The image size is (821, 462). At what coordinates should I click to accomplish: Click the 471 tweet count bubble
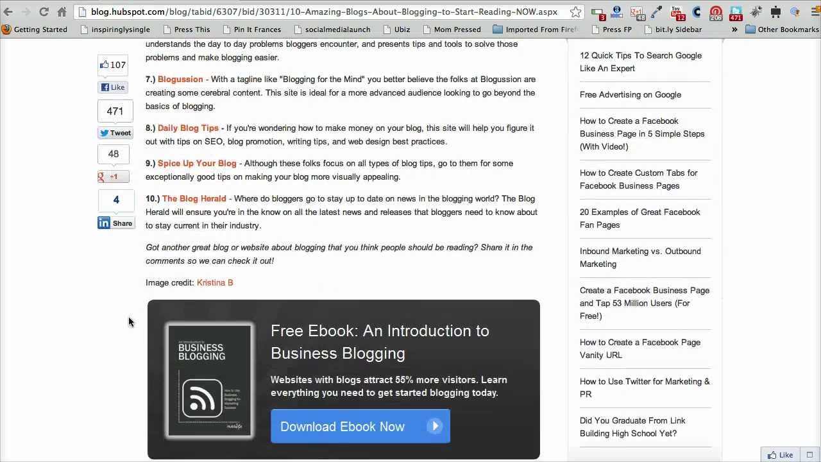(x=115, y=112)
